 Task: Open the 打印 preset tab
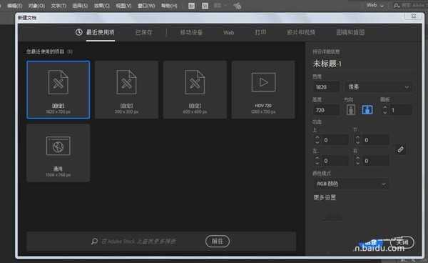pos(260,32)
